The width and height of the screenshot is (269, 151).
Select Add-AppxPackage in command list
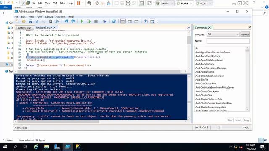coord(205,64)
